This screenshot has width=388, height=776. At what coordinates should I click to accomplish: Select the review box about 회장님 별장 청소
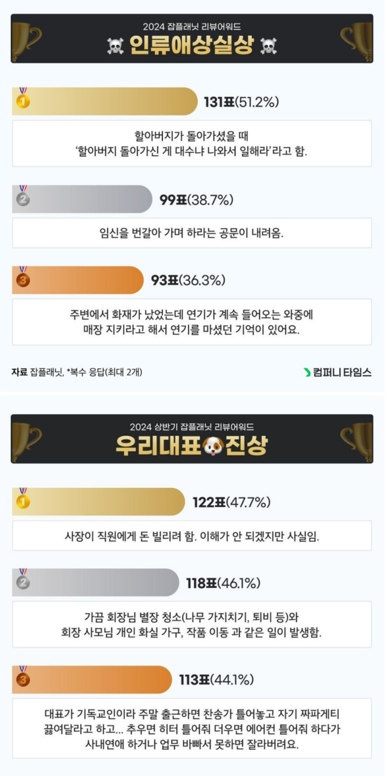(x=192, y=624)
